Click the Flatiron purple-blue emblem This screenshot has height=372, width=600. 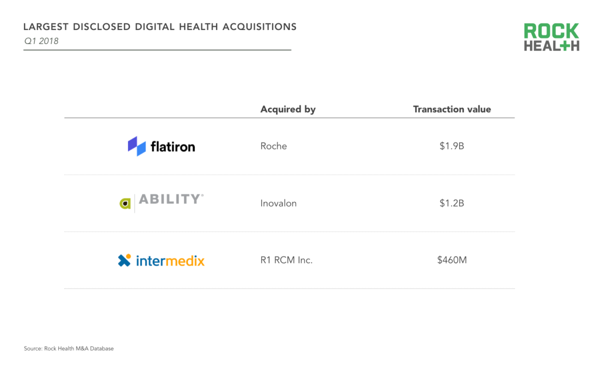click(136, 146)
